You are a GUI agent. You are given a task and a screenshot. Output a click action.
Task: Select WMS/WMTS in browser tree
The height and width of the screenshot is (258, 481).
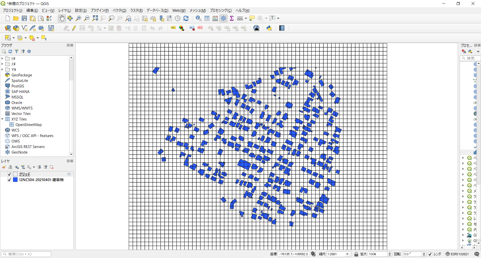click(x=22, y=108)
